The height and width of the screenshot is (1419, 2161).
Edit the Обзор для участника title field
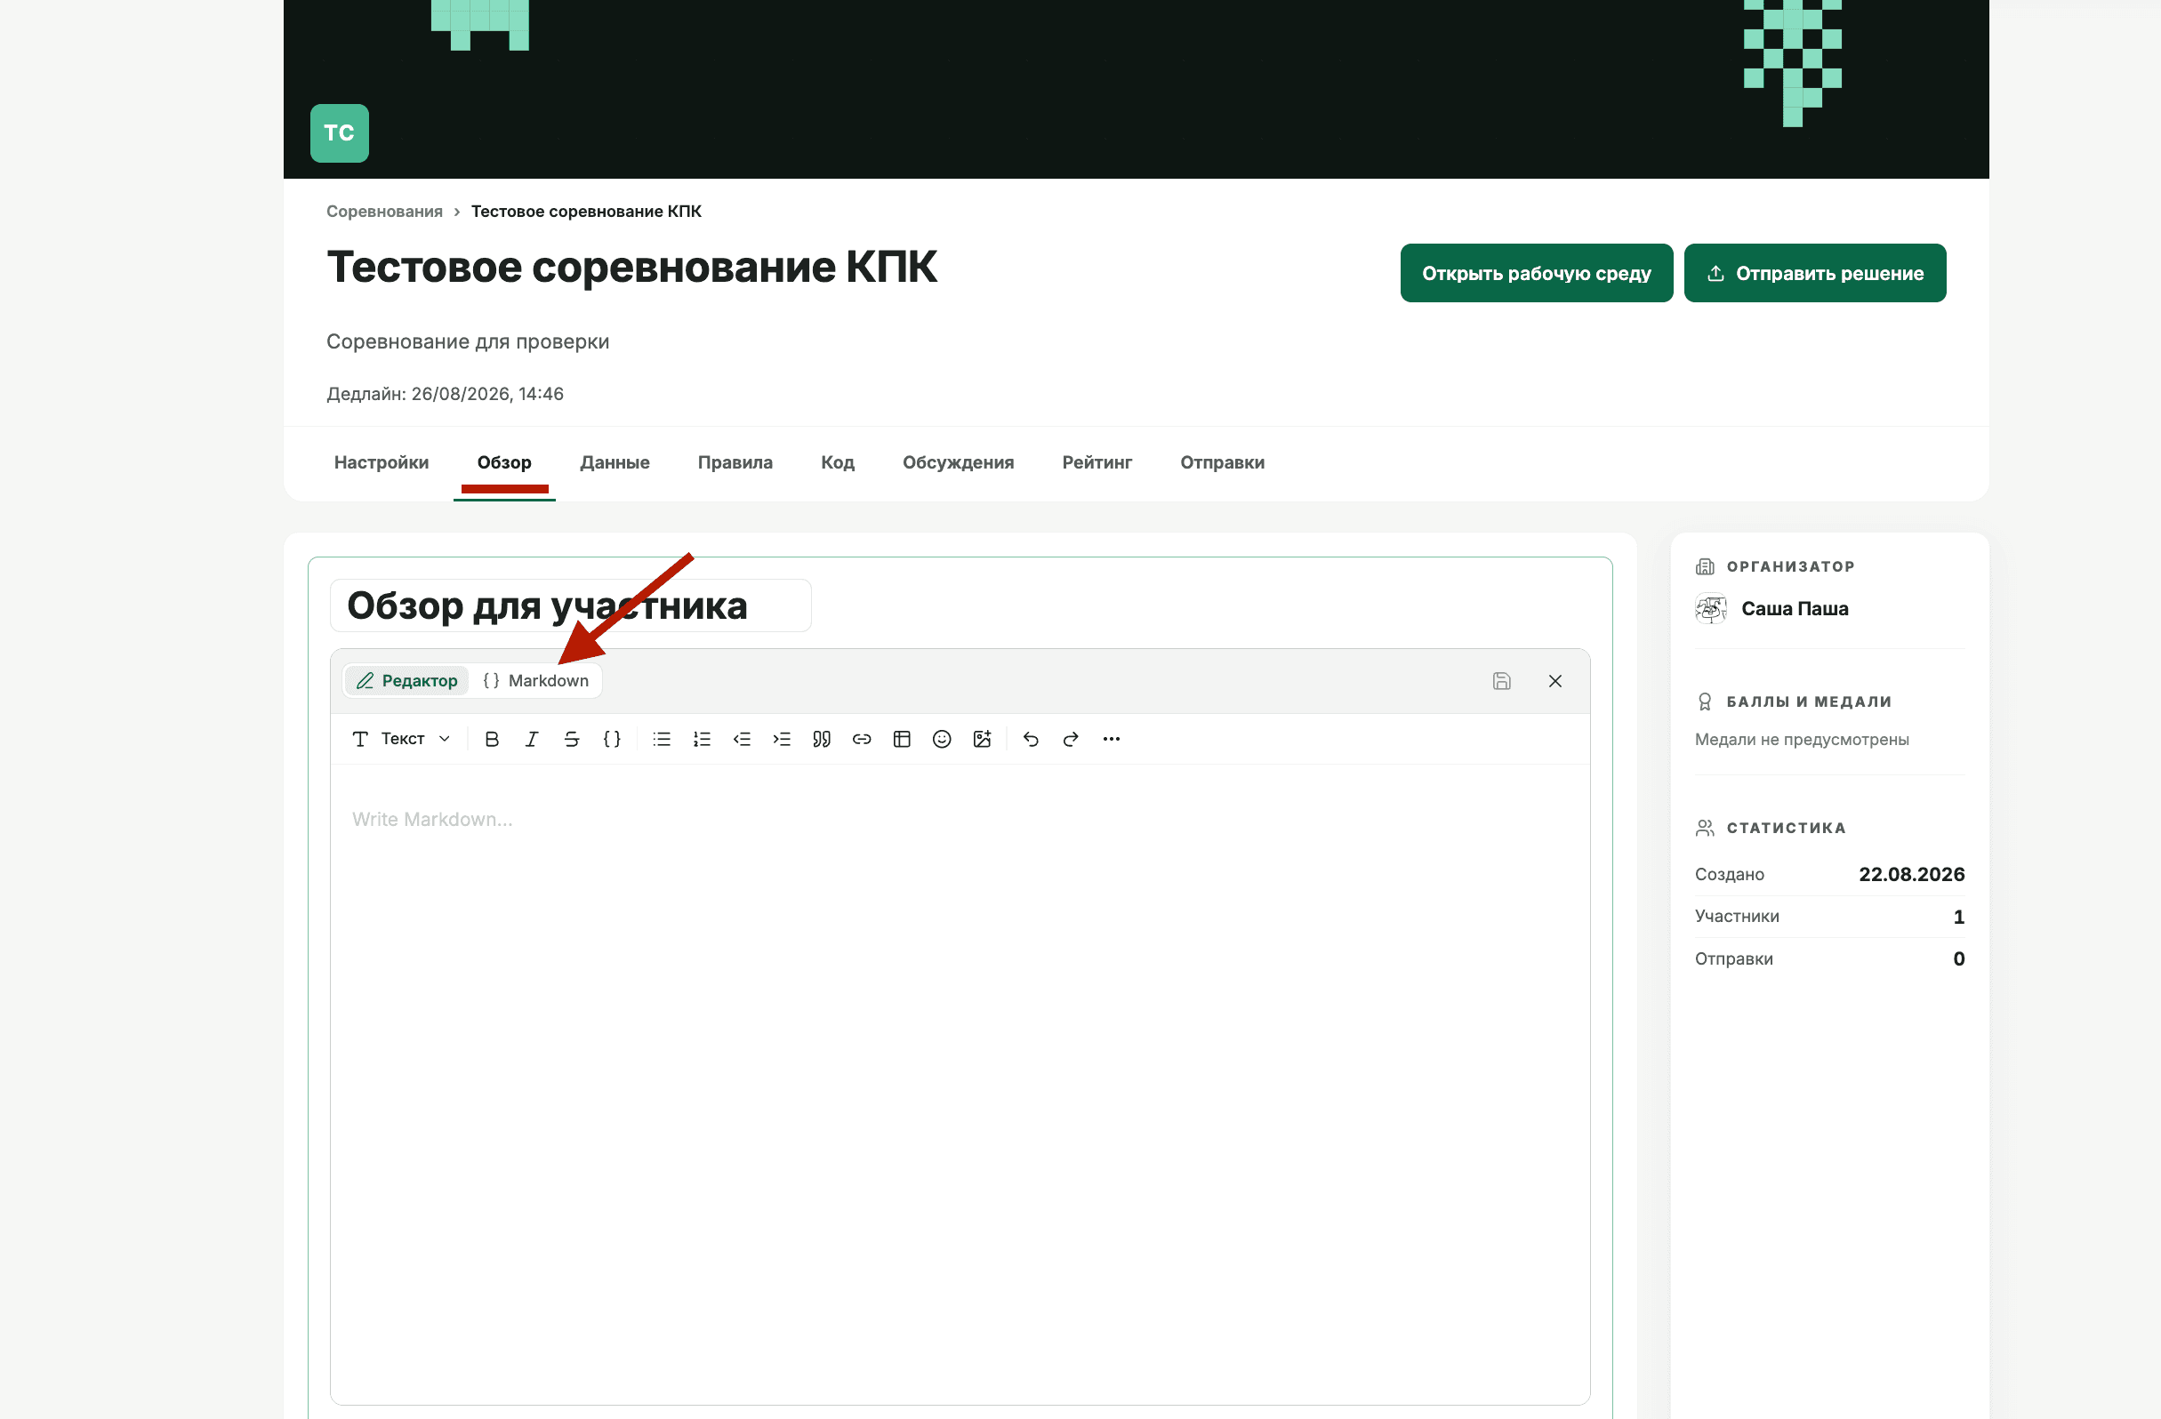pyautogui.click(x=570, y=605)
